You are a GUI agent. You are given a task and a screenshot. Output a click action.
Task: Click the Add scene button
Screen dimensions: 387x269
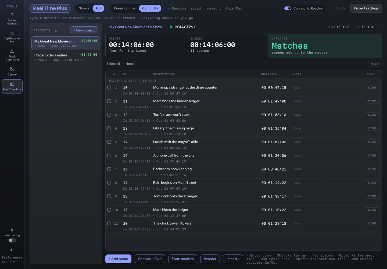(118, 259)
